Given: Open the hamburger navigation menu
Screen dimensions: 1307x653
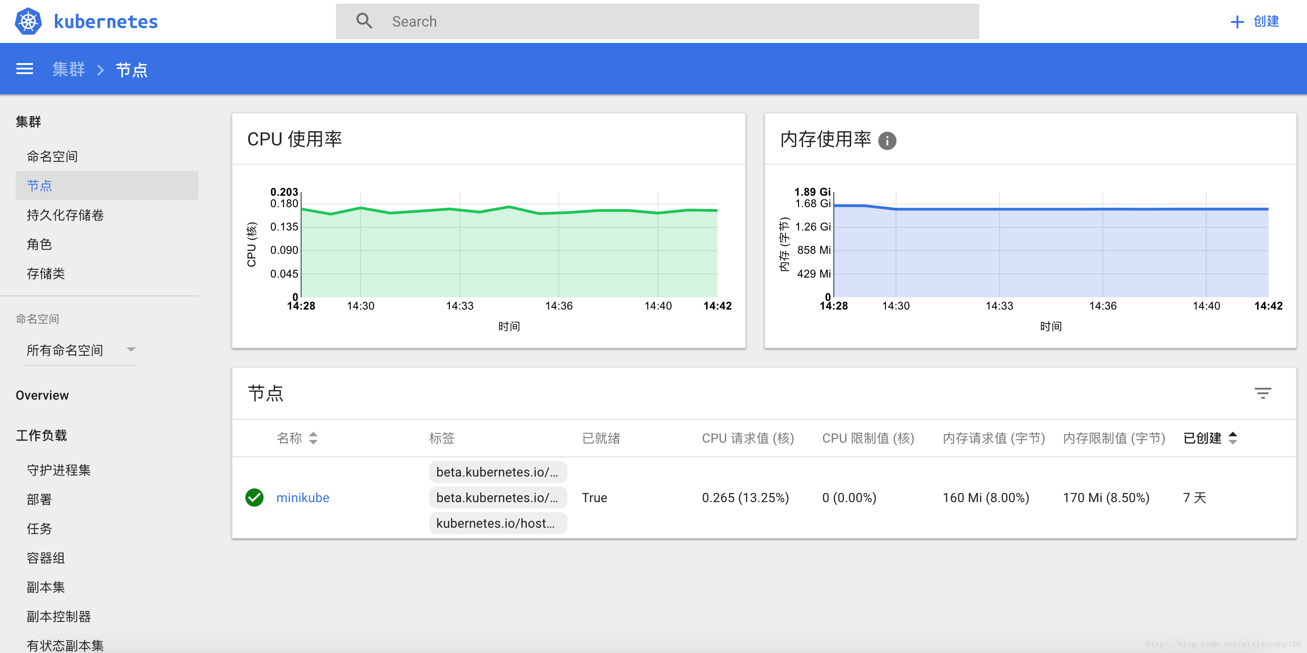Looking at the screenshot, I should click(x=24, y=69).
